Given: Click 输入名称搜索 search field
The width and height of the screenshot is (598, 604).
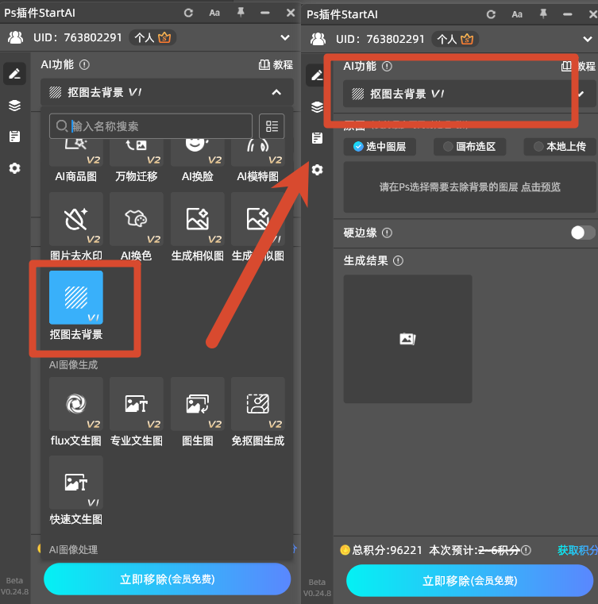Looking at the screenshot, I should pos(151,126).
